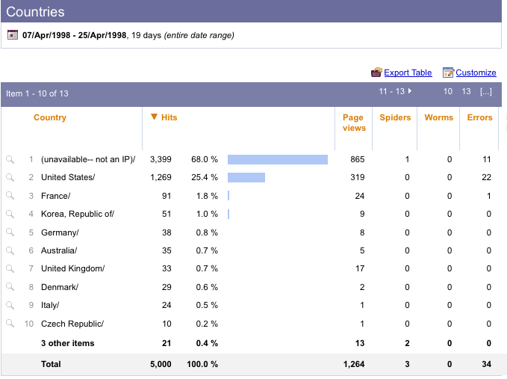The height and width of the screenshot is (379, 507).
Task: Click magnifier icon beside Czech Republic
Action: pos(10,324)
